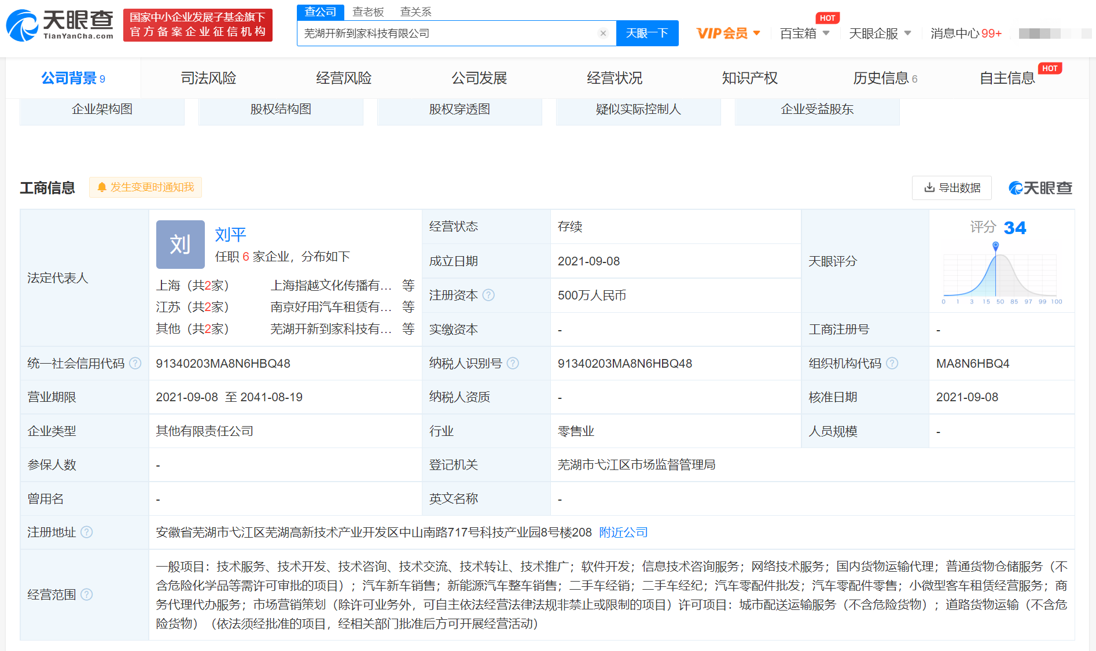Click the Tianyancha logo in header
This screenshot has width=1096, height=651.
60,25
